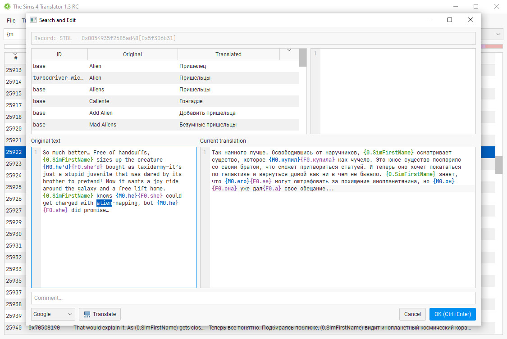Click the {M0.he'd} token in original text
The image size is (507, 339).
click(57, 167)
